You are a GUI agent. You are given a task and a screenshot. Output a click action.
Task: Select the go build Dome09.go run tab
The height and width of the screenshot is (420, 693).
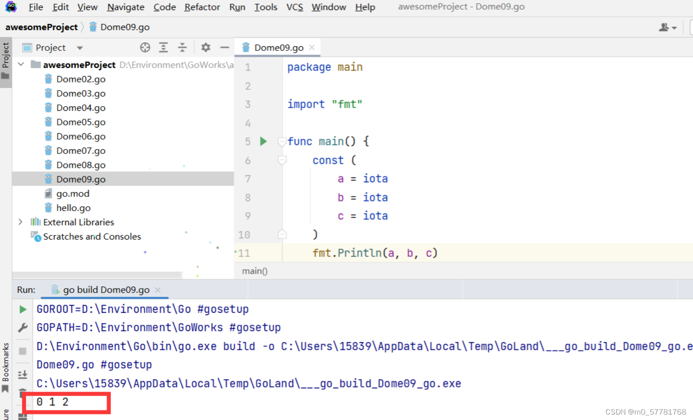pyautogui.click(x=106, y=290)
